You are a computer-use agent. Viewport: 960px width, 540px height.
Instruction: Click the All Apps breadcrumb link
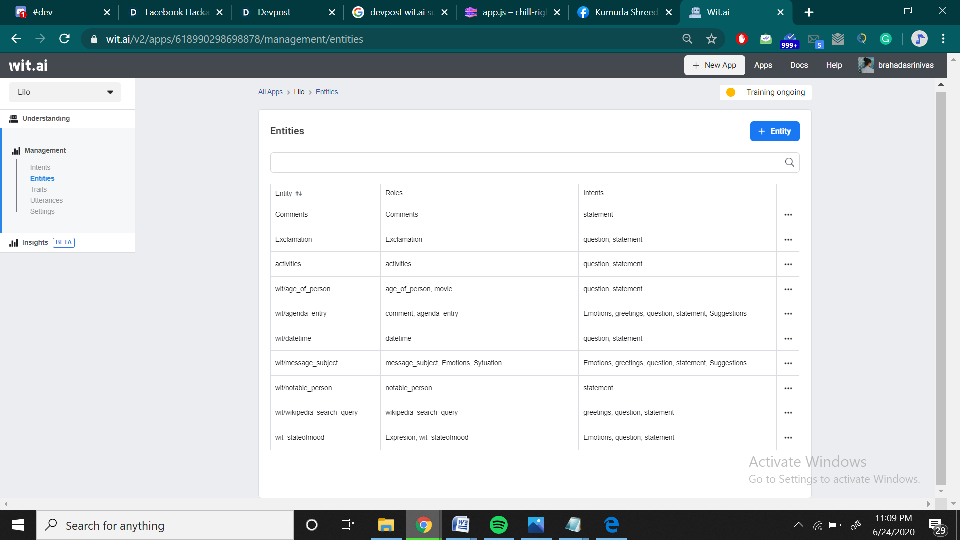click(x=270, y=92)
